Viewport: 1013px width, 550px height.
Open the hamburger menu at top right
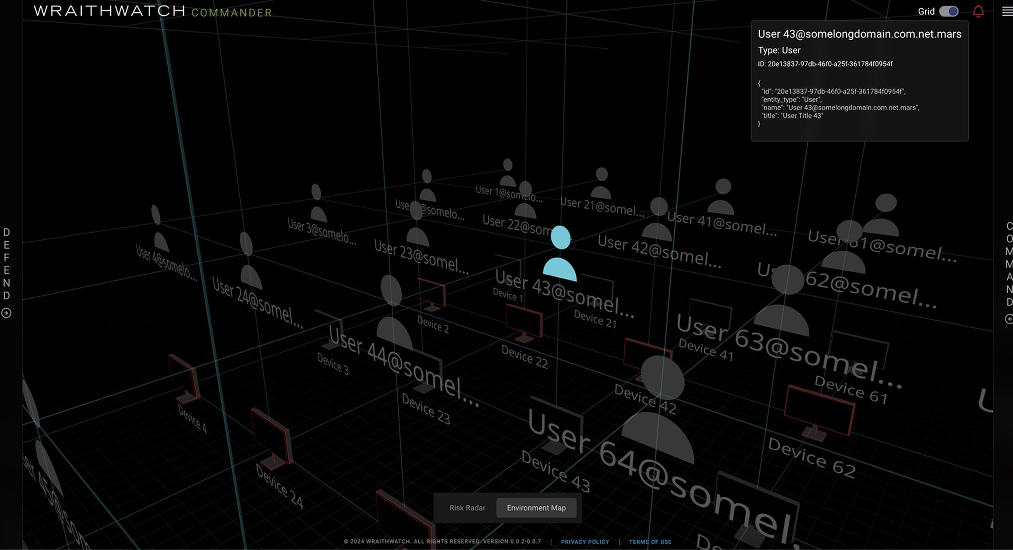coord(1007,11)
